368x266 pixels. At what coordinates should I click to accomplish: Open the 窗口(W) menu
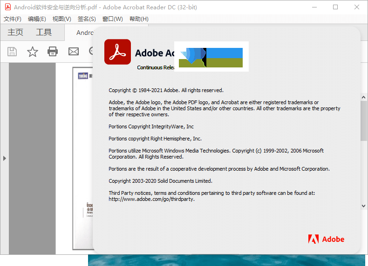tap(113, 19)
